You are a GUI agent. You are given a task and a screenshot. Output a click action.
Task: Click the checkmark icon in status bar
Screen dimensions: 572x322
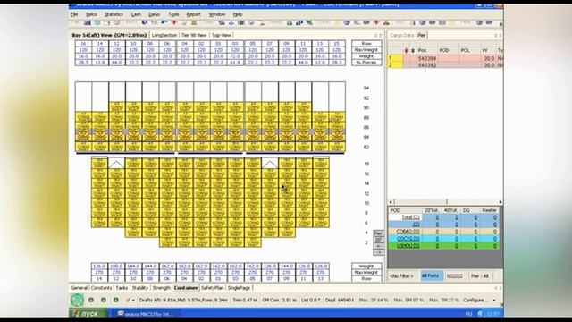point(128,301)
